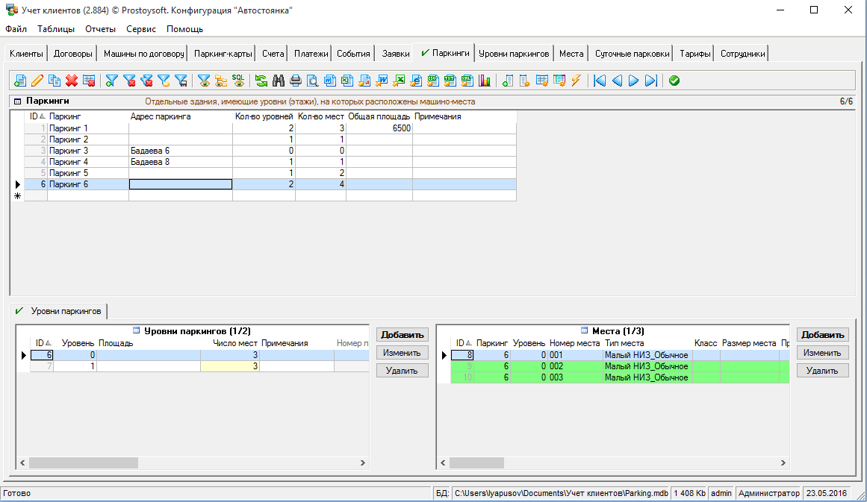
Task: Switch to the Клиенты tab
Action: pyautogui.click(x=26, y=54)
